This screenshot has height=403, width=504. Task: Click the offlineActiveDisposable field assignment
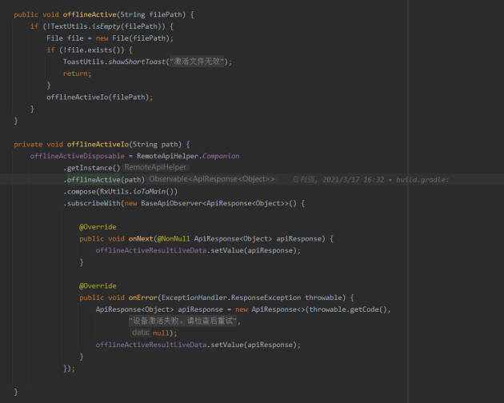tap(77, 156)
